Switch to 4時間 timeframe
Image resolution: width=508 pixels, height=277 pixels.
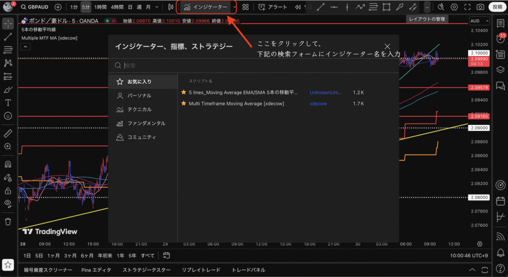click(117, 7)
